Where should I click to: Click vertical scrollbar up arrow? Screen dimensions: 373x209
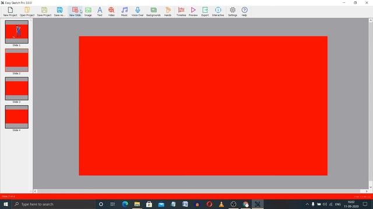pos(371,21)
